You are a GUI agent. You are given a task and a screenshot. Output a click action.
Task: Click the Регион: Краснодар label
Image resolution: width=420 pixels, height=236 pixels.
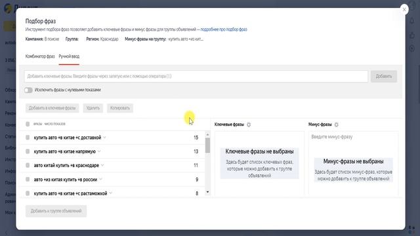click(x=102, y=39)
